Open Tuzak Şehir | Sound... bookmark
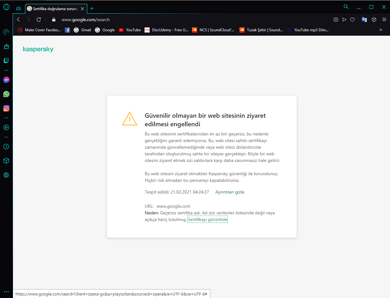The height and width of the screenshot is (298, 390). 261,30
